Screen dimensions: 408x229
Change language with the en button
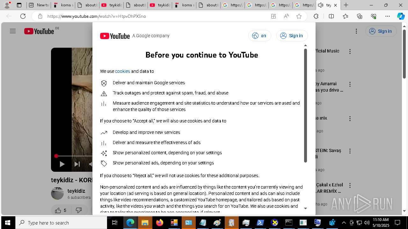pyautogui.click(x=259, y=36)
